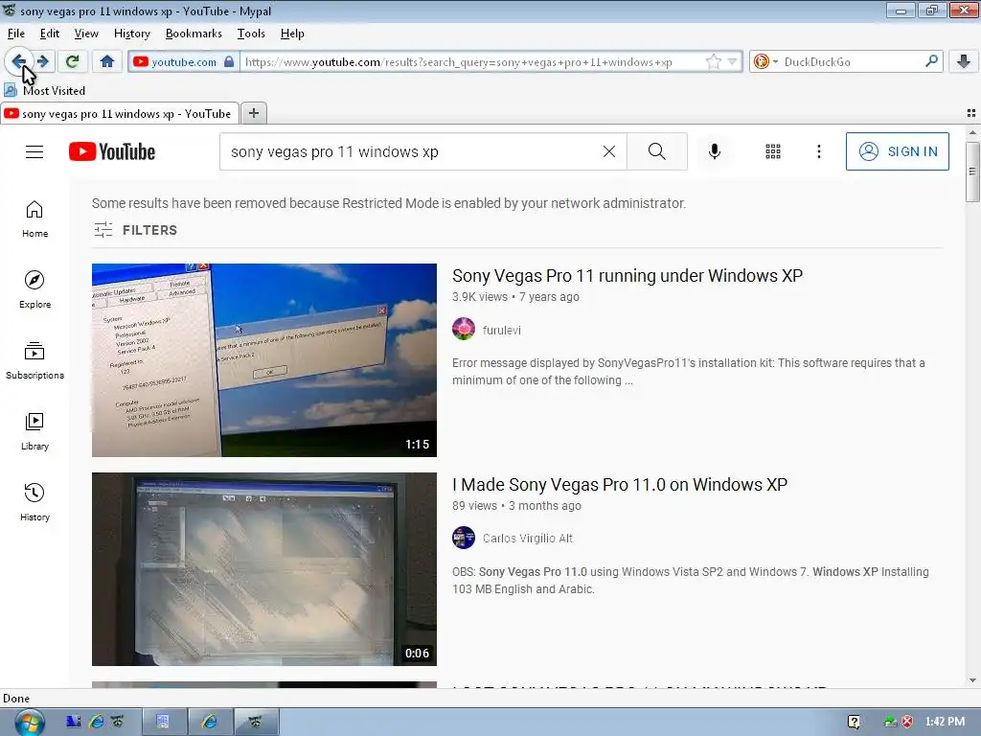Click the YouTube logo
This screenshot has width=981, height=736.
point(112,151)
